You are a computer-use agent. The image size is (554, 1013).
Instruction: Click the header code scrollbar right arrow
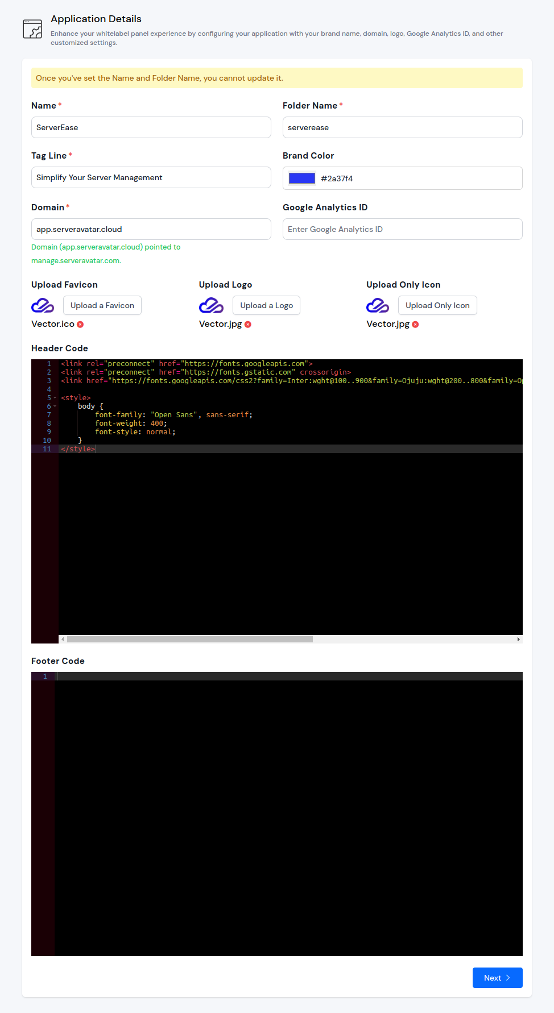518,639
